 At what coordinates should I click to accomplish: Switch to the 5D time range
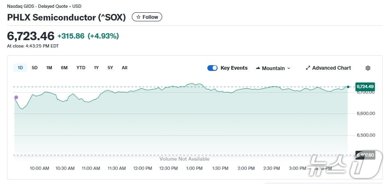(34, 68)
